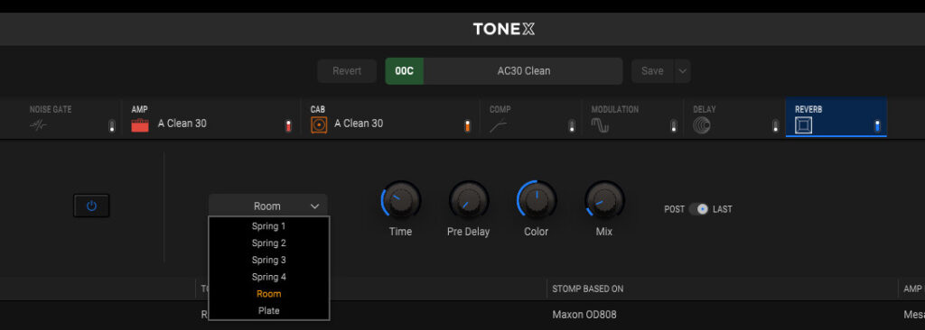
Task: Open the Delay section tab
Action: (734, 118)
